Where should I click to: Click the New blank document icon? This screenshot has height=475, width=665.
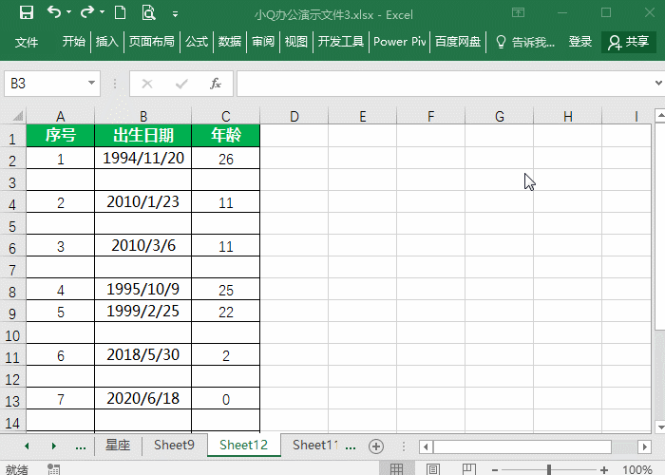pyautogui.click(x=121, y=12)
